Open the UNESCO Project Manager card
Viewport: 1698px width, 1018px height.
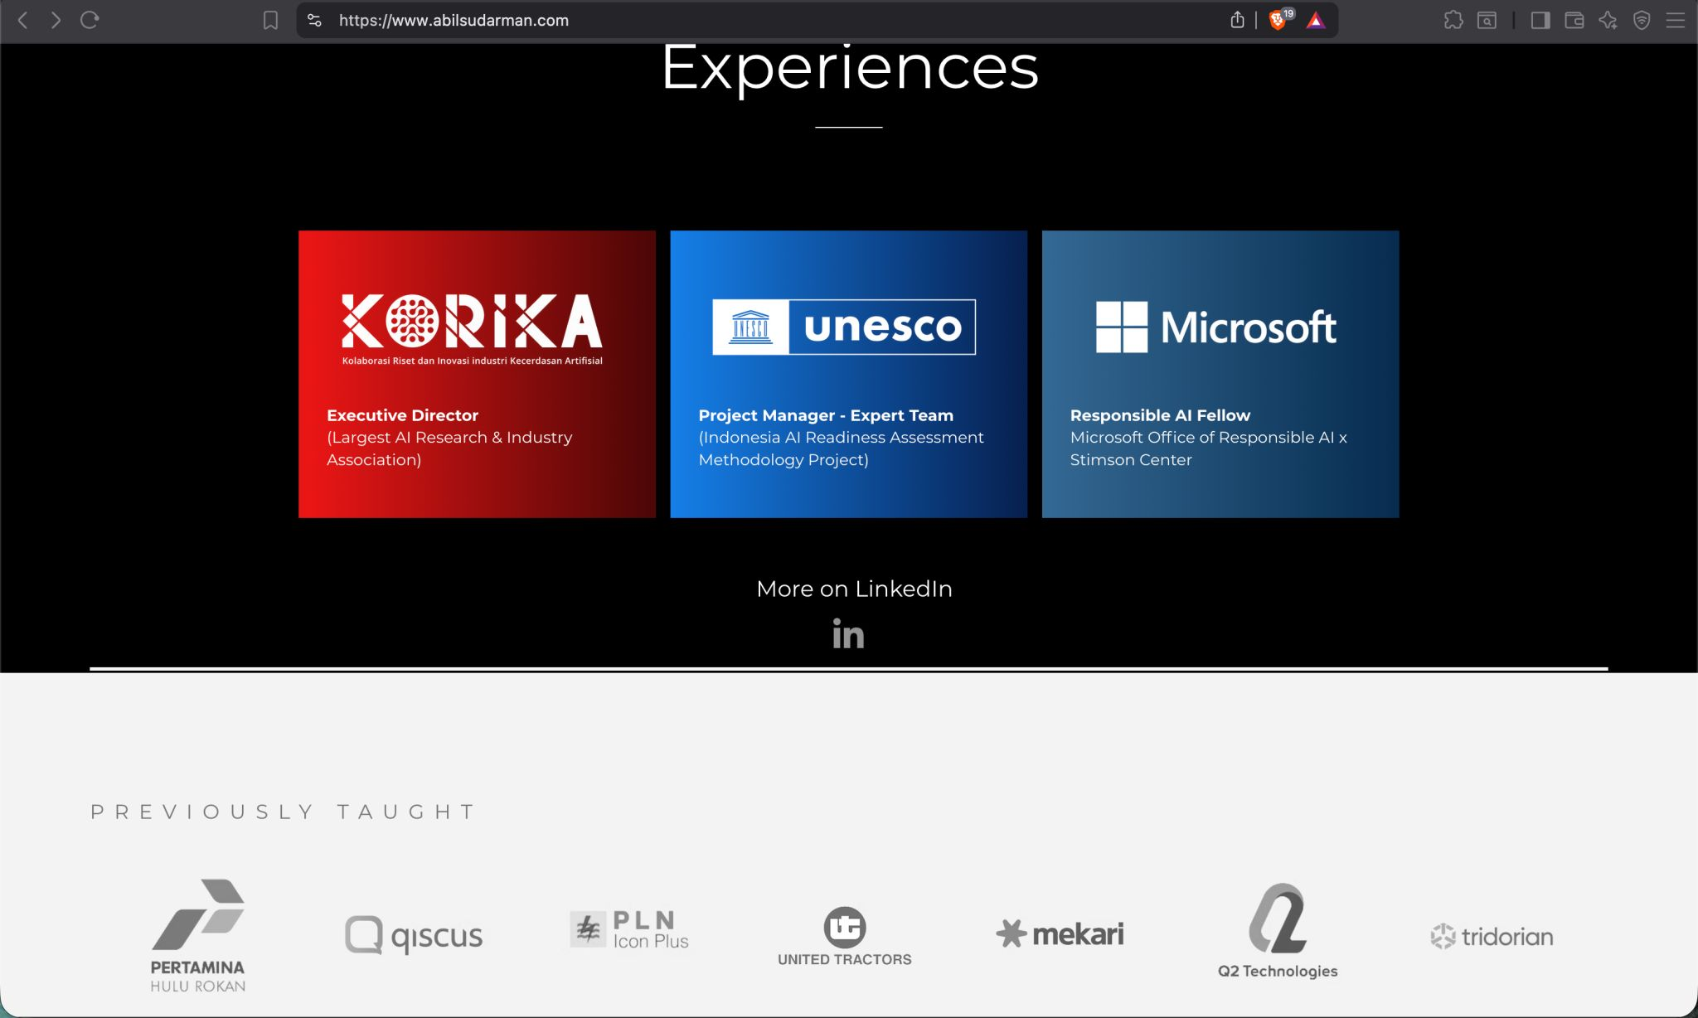pyautogui.click(x=848, y=374)
